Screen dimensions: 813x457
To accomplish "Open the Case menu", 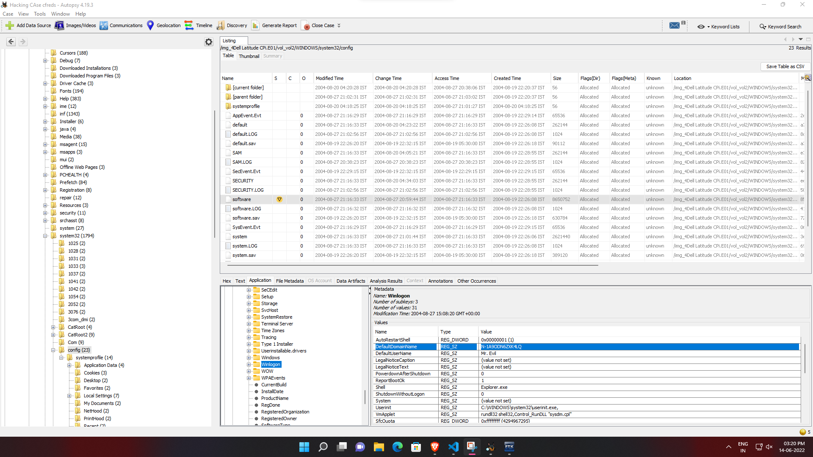I will pyautogui.click(x=8, y=14).
